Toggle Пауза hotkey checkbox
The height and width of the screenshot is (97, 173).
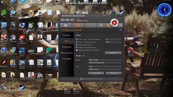tap(77, 42)
